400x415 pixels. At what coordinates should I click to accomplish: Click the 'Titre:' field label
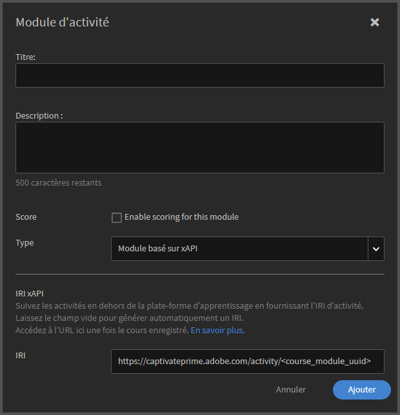pyautogui.click(x=26, y=57)
